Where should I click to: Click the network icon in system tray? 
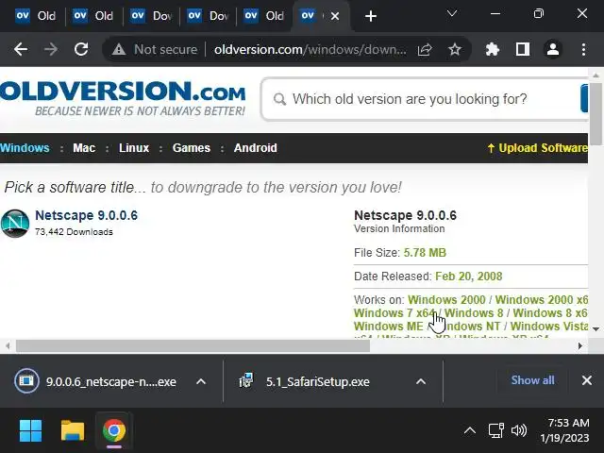tap(495, 430)
